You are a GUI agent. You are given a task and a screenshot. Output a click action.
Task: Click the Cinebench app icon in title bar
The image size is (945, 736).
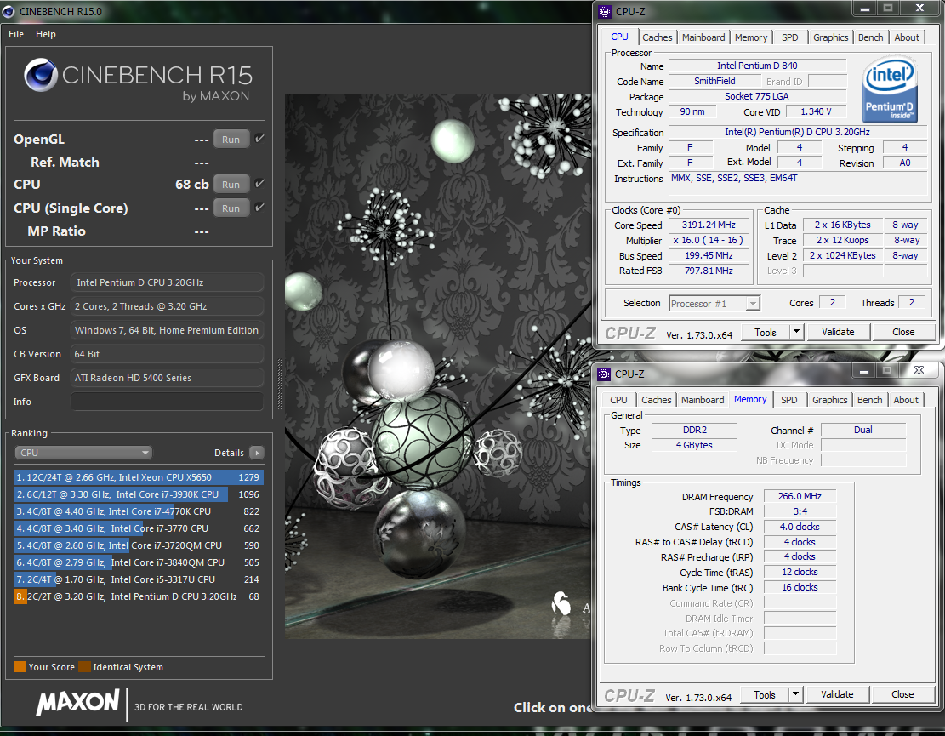click(9, 11)
